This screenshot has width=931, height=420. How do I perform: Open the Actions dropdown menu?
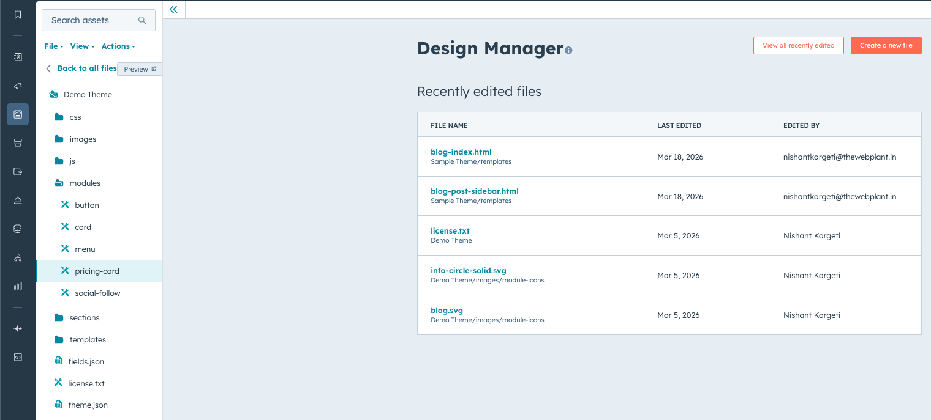(x=118, y=46)
